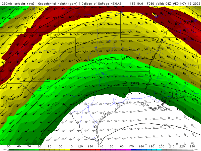Click the 70 value on the color scale
Screen dimensions: 201x151
29,146
